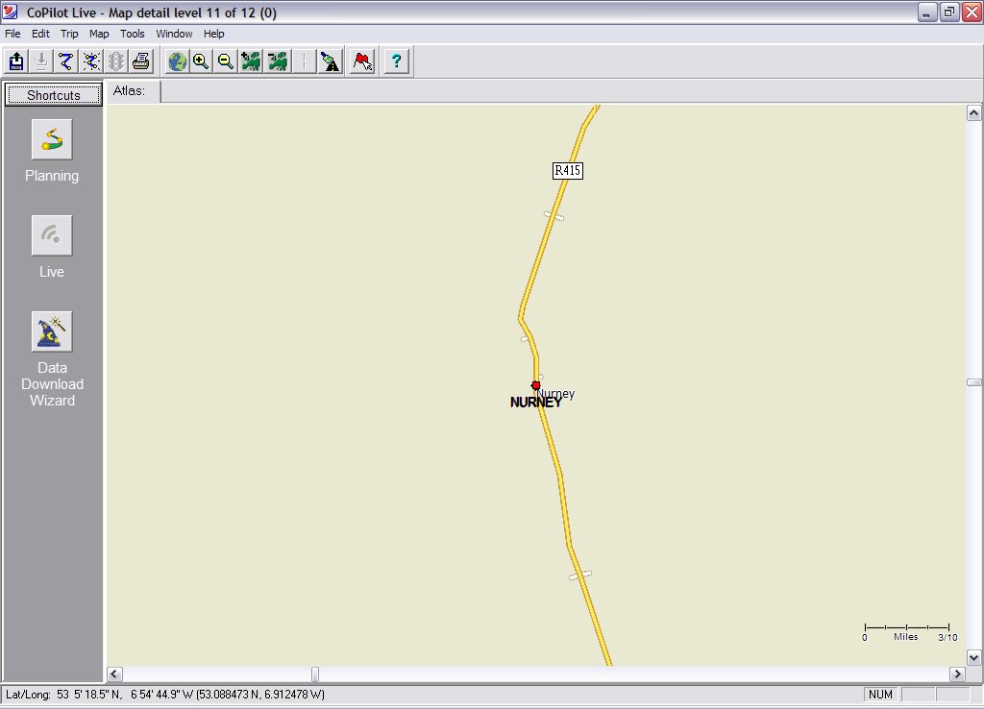Click the greyed download arrow toolbar icon
Viewport: 984px width, 709px height.
click(x=41, y=61)
